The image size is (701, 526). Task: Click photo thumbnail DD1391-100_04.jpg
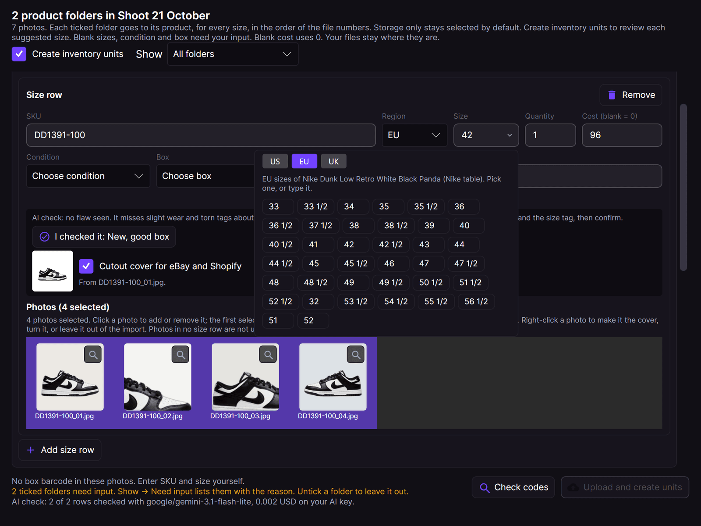click(333, 377)
